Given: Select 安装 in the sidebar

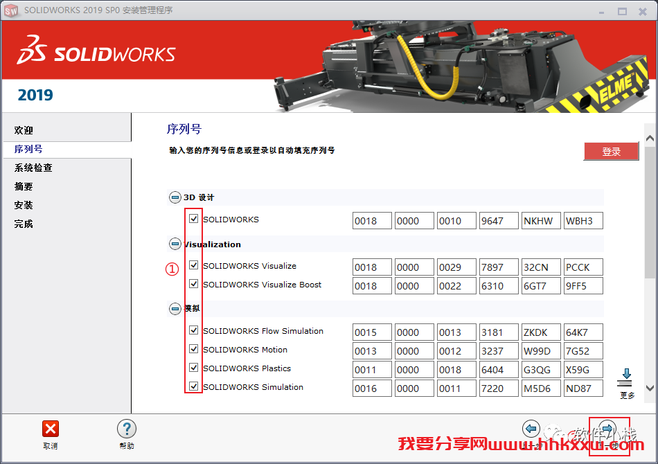Looking at the screenshot, I should 24,205.
